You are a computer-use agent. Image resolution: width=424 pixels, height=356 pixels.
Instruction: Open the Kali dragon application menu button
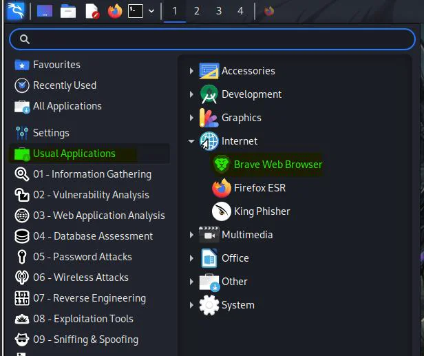point(16,11)
